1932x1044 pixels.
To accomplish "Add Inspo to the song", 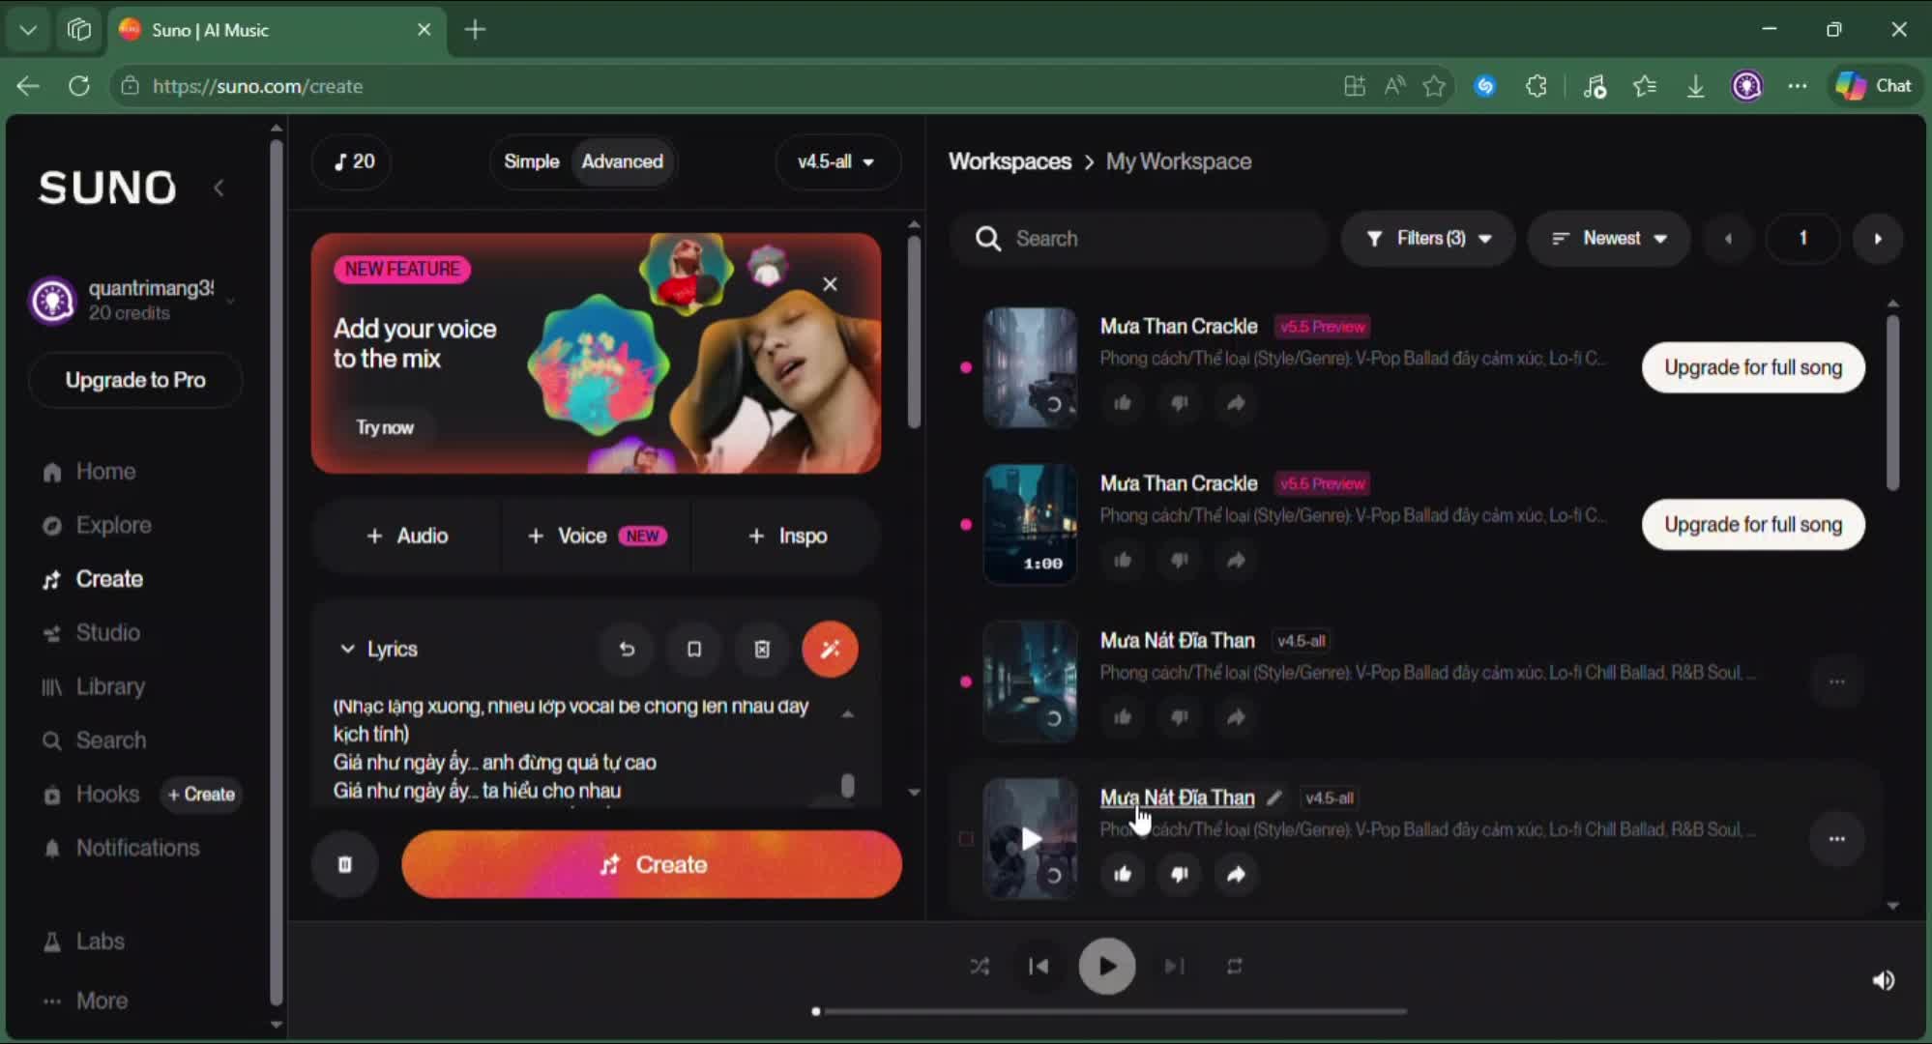I will [x=787, y=536].
